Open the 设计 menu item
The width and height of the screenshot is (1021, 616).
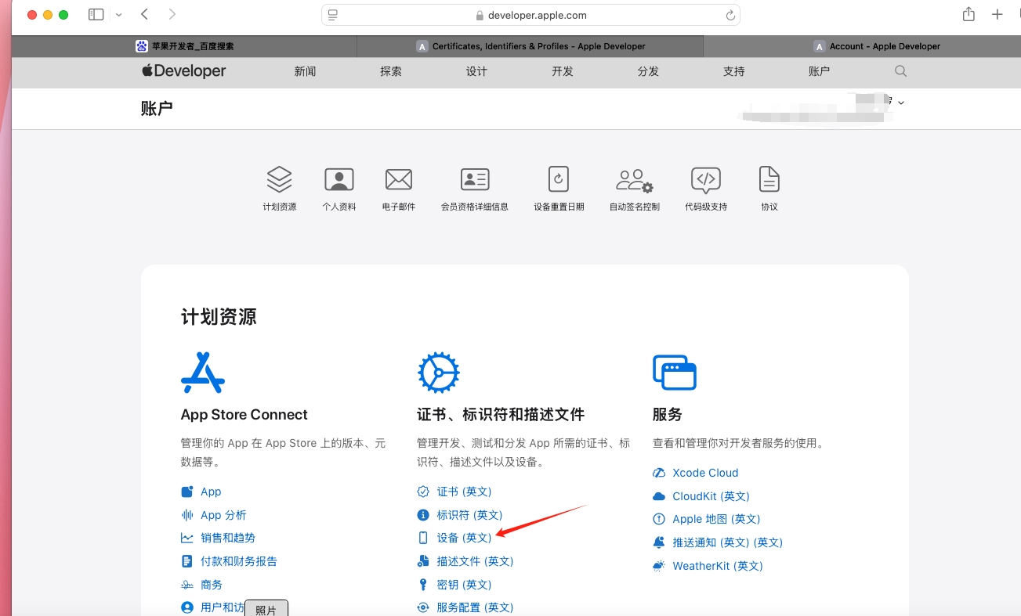(476, 71)
